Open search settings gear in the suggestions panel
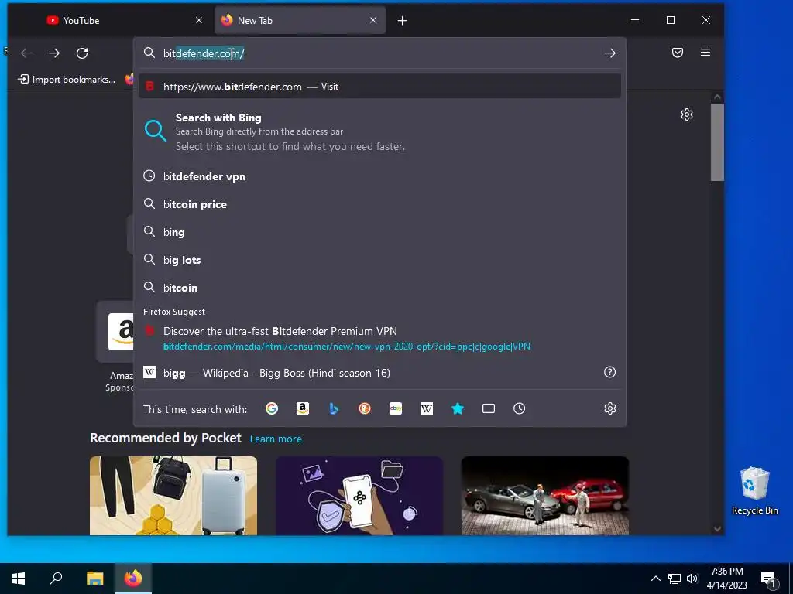 [x=610, y=408]
